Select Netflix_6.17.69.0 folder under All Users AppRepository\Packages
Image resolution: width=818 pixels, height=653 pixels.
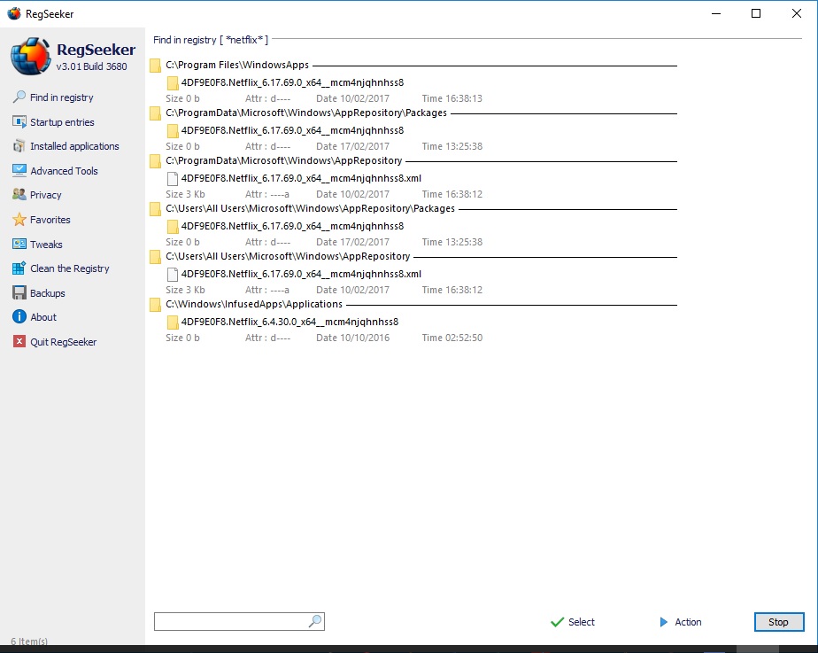coord(292,226)
